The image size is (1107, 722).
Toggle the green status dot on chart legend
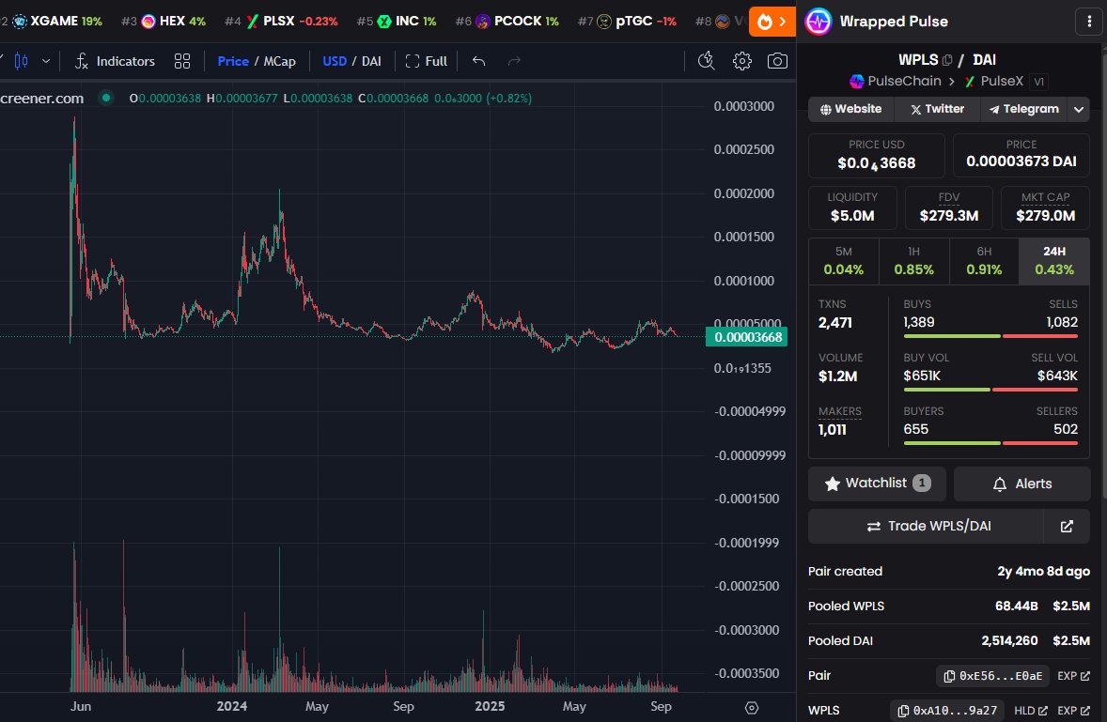coord(106,98)
